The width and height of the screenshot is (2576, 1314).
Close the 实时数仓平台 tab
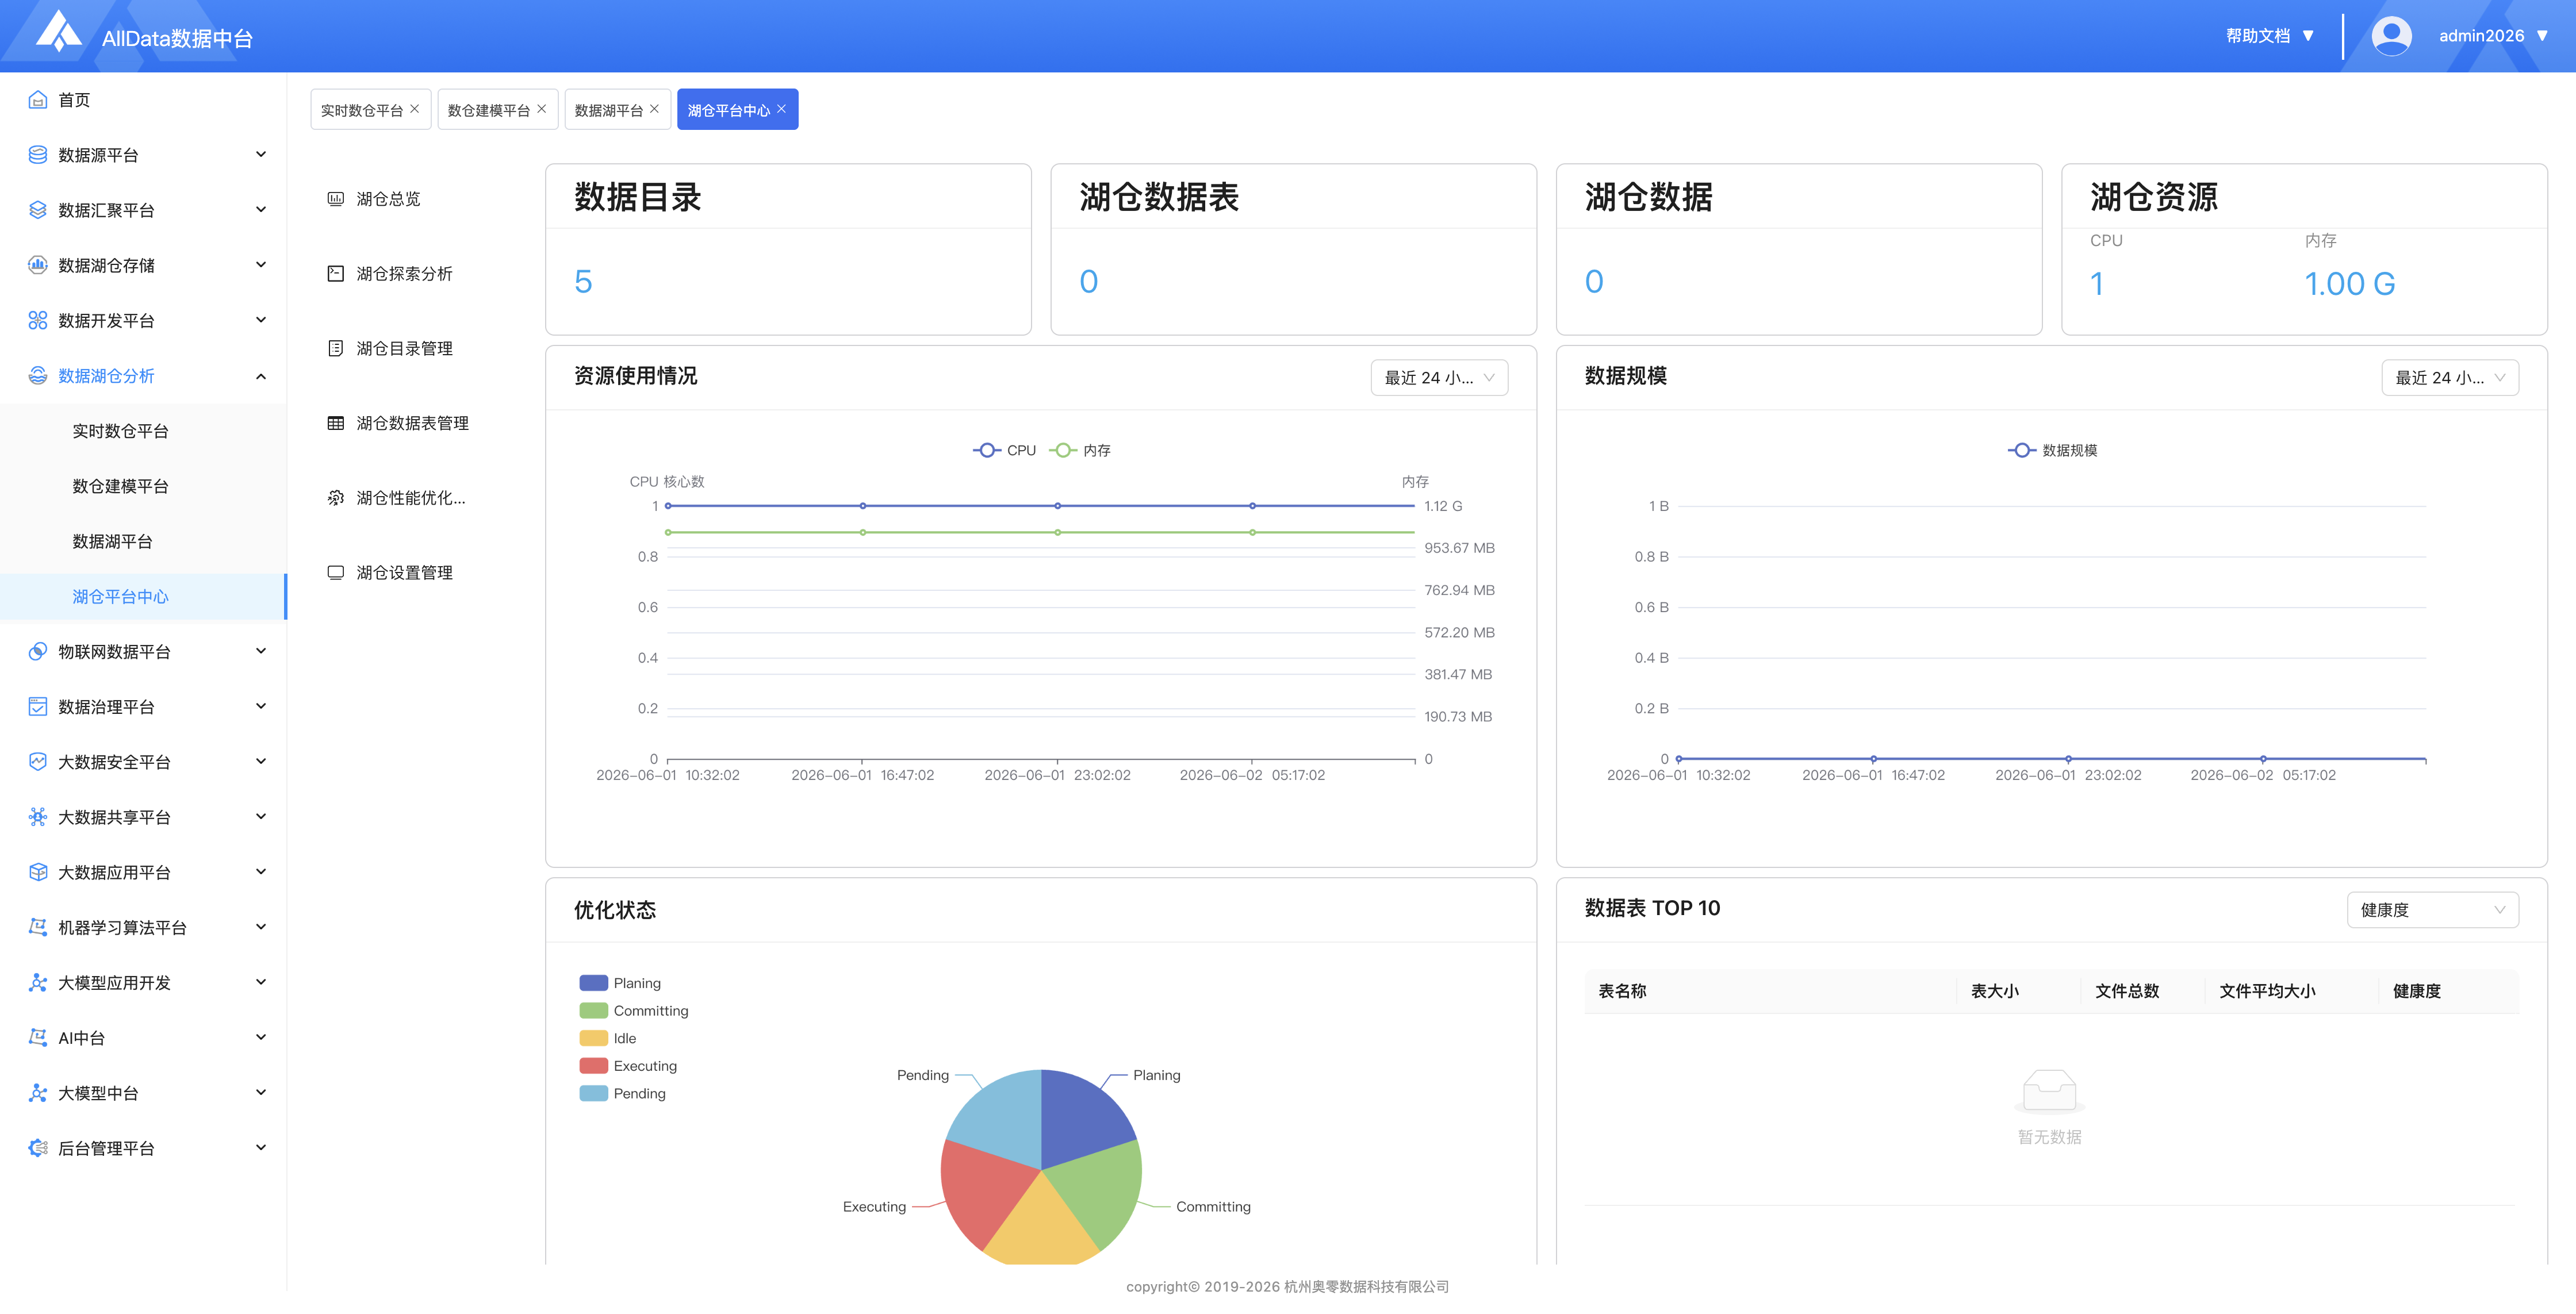pyautogui.click(x=414, y=109)
